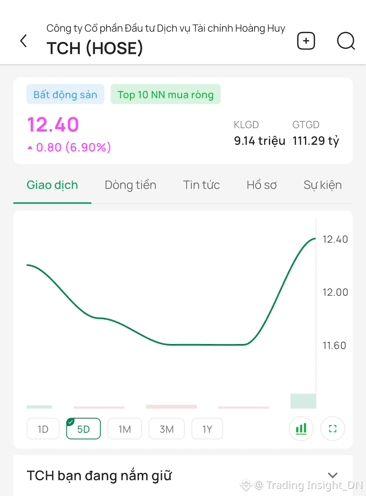This screenshot has height=496, width=366.
Task: Expand chart to fullscreen icon
Action: click(332, 429)
